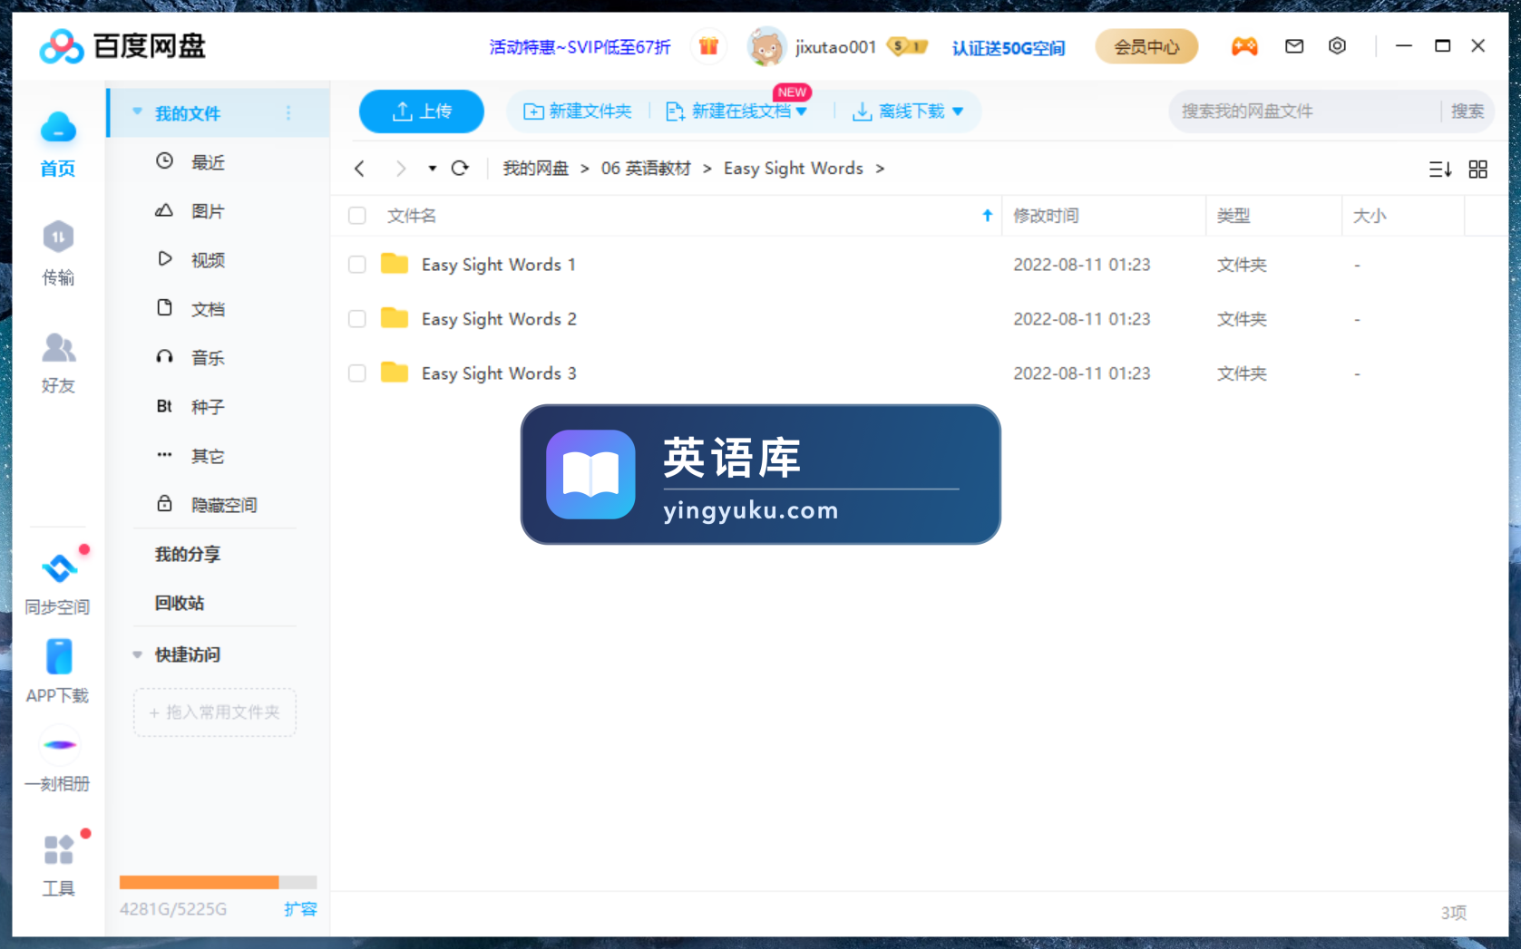Collapse the 快捷访问 section
The width and height of the screenshot is (1521, 949).
(x=137, y=654)
